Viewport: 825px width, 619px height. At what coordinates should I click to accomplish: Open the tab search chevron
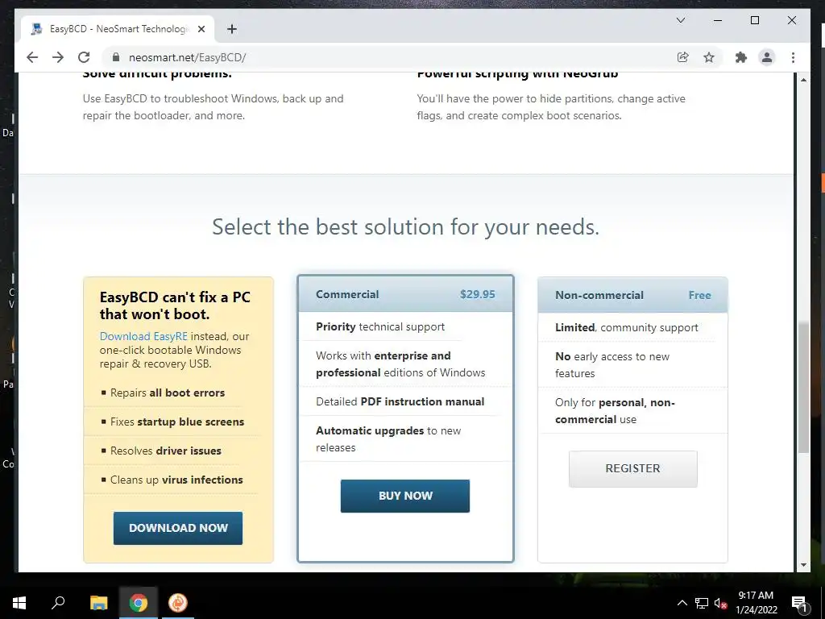click(x=680, y=20)
